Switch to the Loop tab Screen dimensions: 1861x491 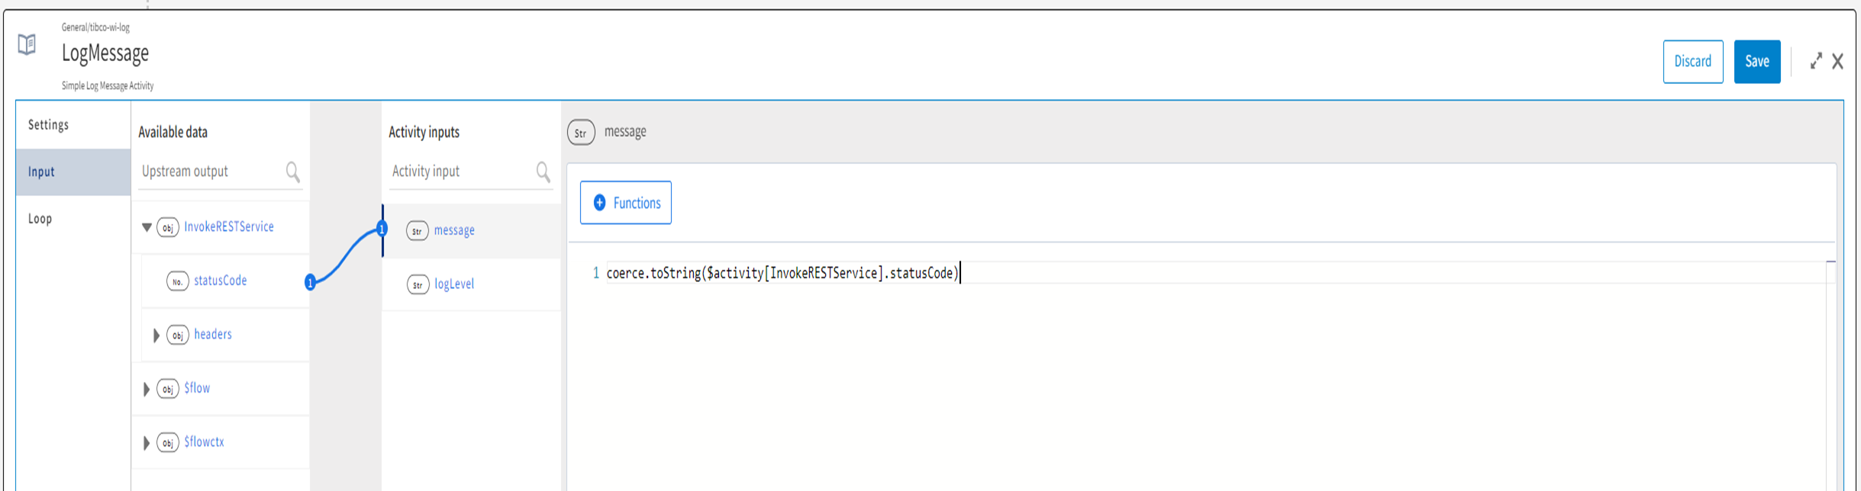(x=40, y=219)
